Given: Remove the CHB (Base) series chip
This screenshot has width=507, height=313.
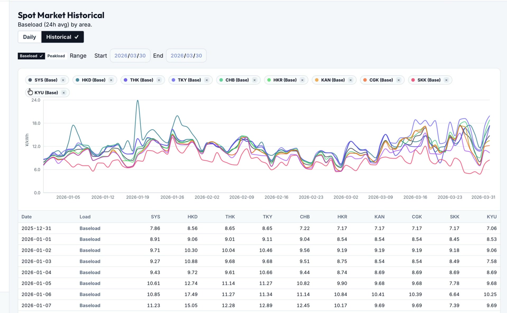Looking at the screenshot, I should [x=254, y=80].
